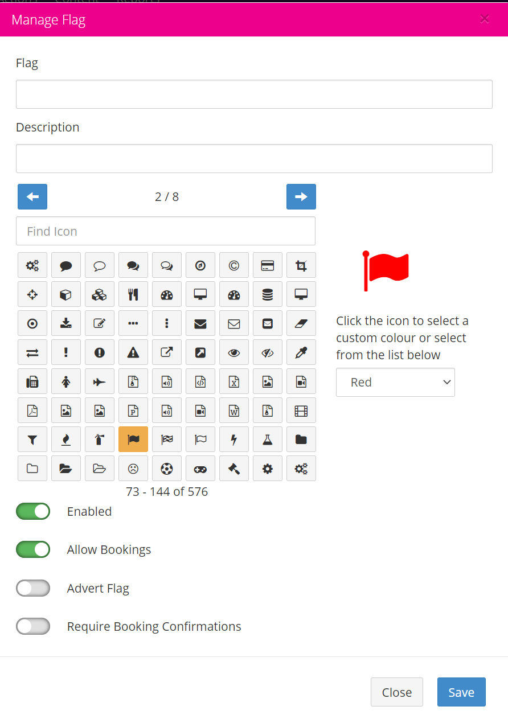Select the pencil edit icon
The width and height of the screenshot is (508, 723).
pos(100,323)
